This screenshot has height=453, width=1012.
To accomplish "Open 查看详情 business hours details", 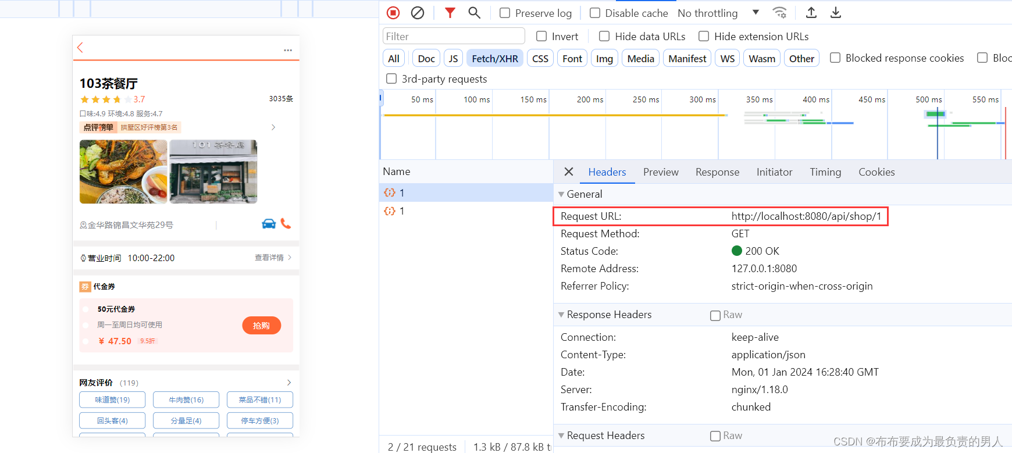I will tap(273, 258).
